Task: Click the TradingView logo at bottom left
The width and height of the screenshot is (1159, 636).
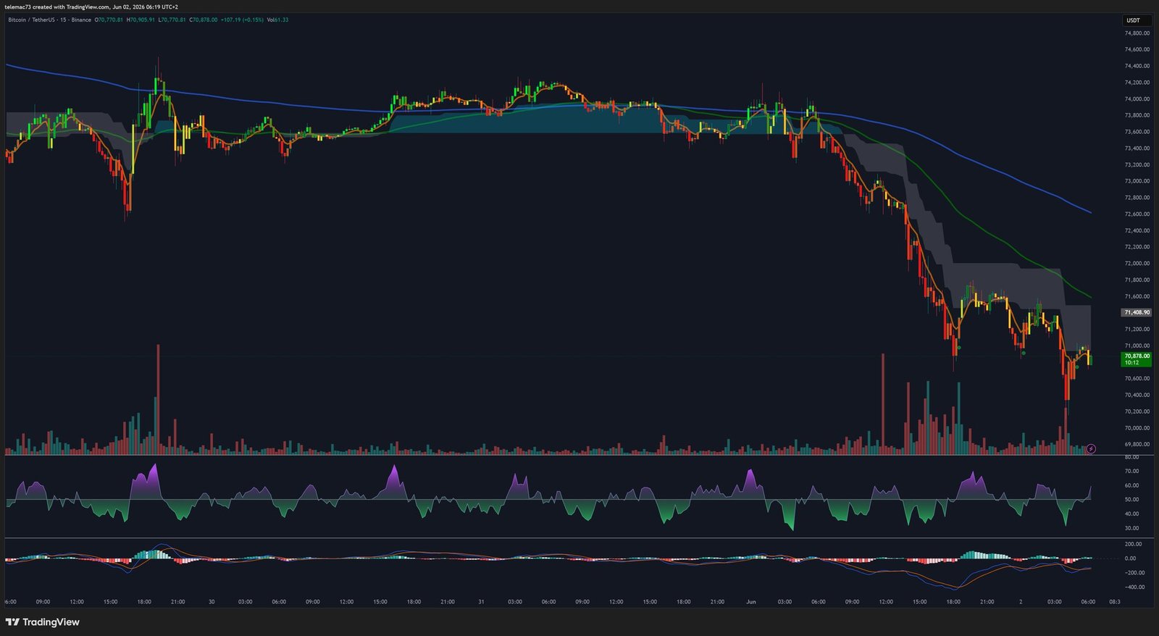Action: pyautogui.click(x=43, y=622)
